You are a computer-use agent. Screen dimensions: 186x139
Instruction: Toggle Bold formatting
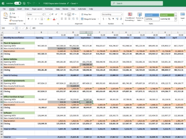coord(28,19)
